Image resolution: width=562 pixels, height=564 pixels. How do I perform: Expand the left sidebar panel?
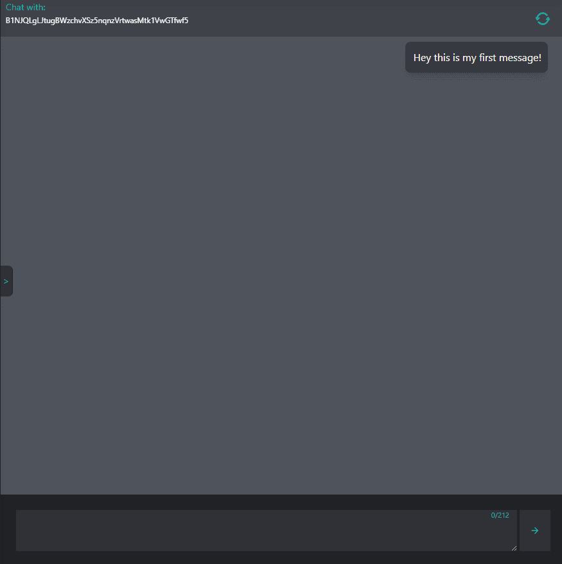point(6,281)
